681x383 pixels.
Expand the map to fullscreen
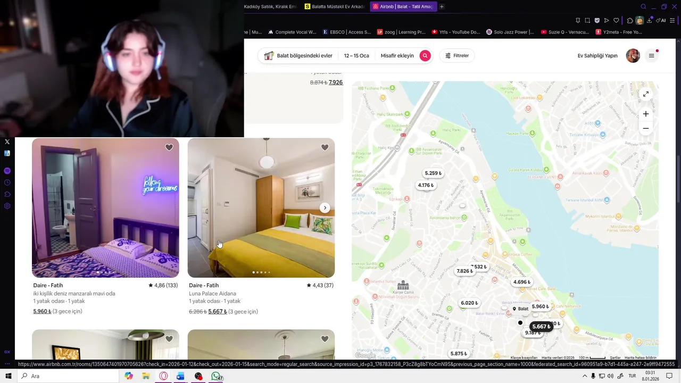645,94
